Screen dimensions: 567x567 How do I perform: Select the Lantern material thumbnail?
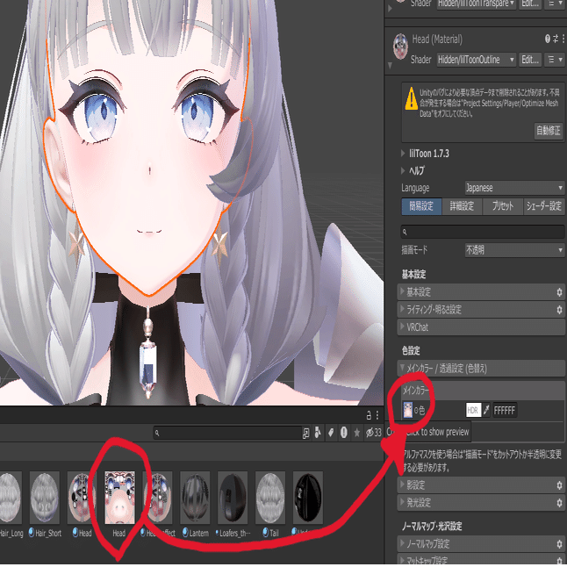tap(195, 498)
